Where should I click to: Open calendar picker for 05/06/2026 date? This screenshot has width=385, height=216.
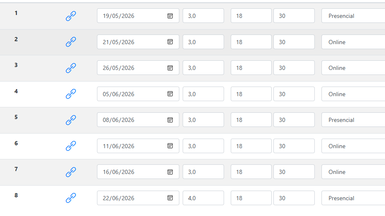(x=170, y=94)
